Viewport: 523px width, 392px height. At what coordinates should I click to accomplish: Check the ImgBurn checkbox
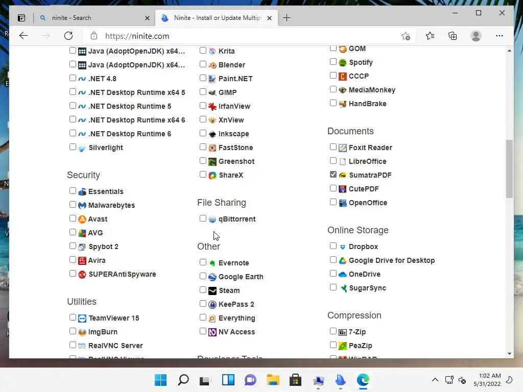(73, 331)
